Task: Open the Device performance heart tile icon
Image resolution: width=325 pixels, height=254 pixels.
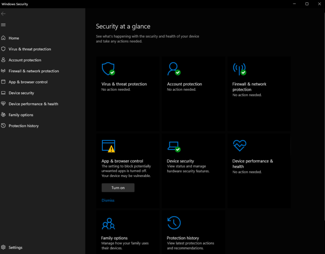Action: click(240, 146)
